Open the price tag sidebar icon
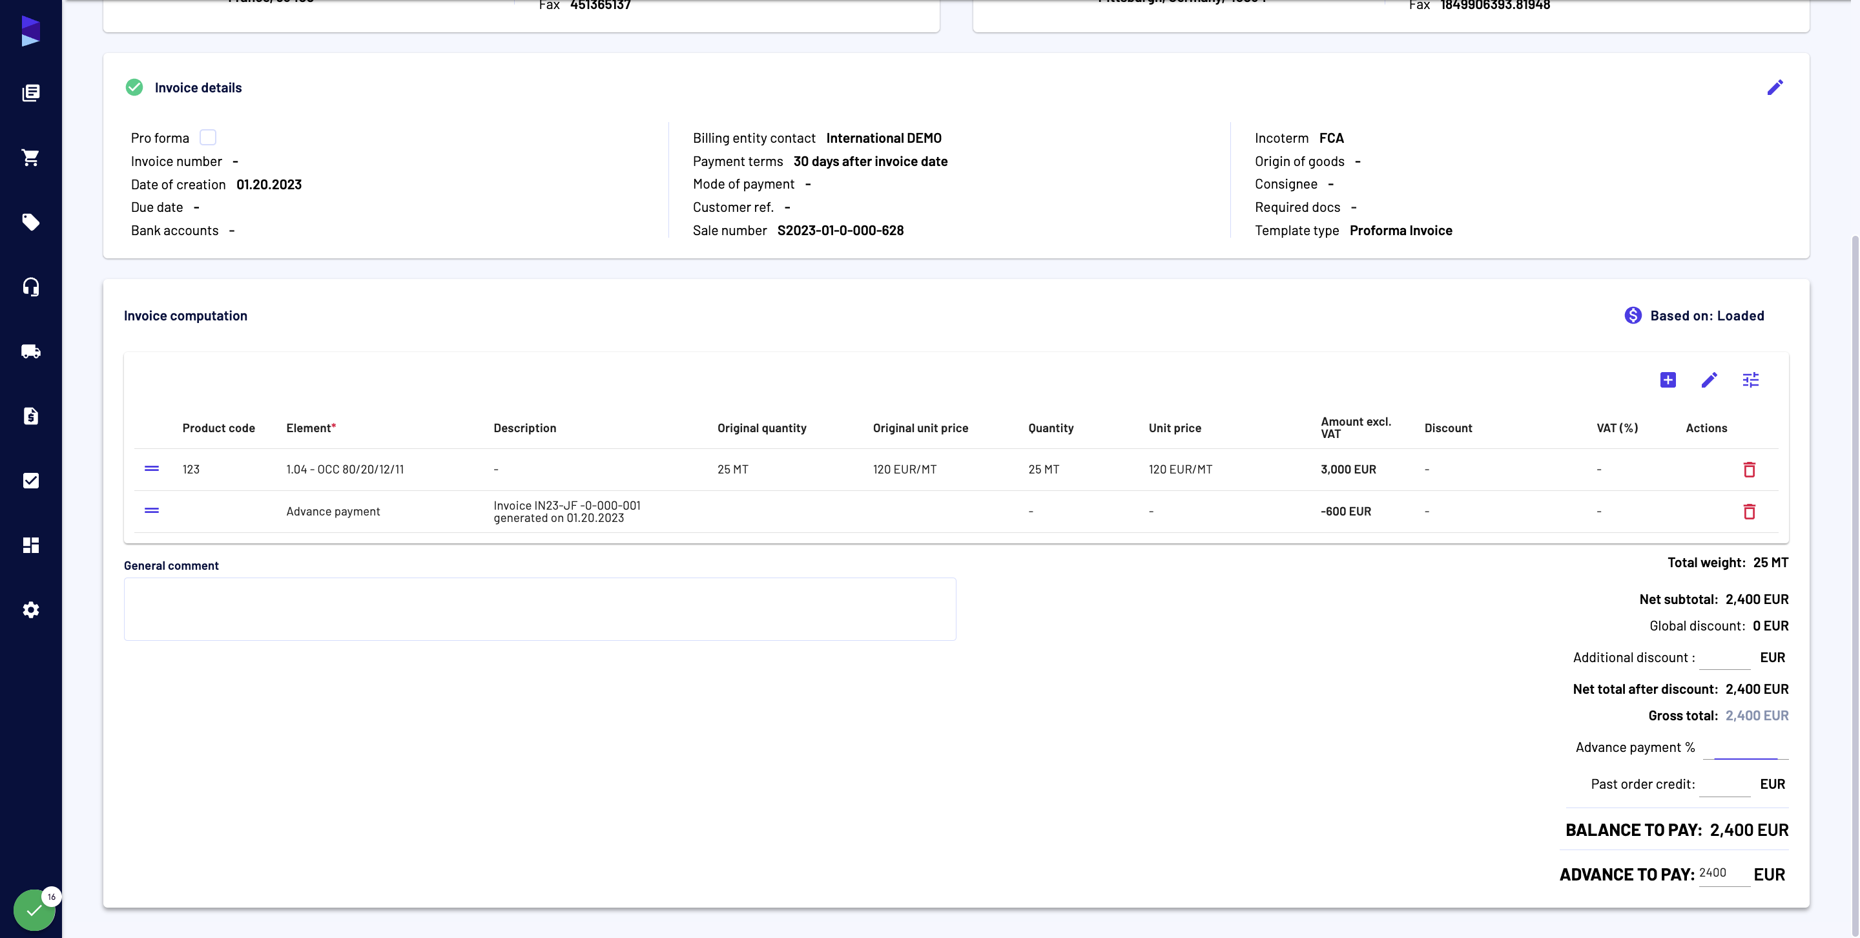This screenshot has height=938, width=1860. 30,222
